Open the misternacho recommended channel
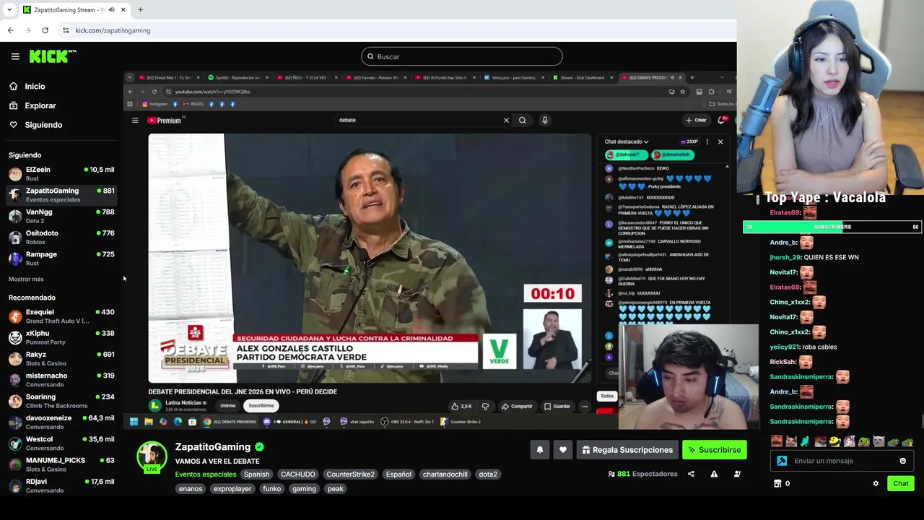 point(61,380)
